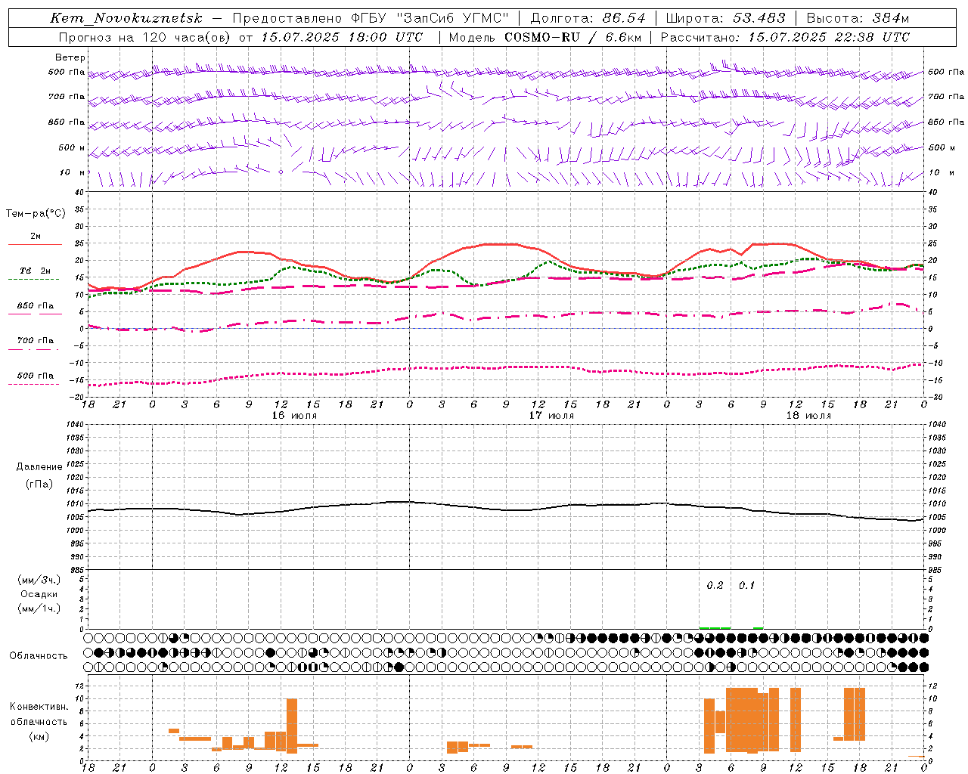Click the dash-dot '700 гПа' temperature legend entry
This screenshot has height=774, width=968.
coord(35,343)
